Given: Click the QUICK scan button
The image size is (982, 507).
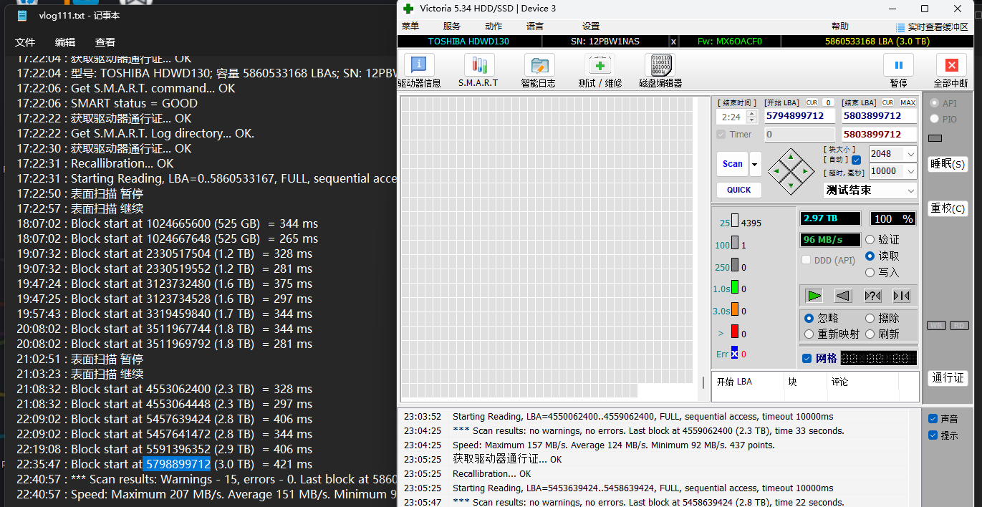Looking at the screenshot, I should pyautogui.click(x=739, y=190).
